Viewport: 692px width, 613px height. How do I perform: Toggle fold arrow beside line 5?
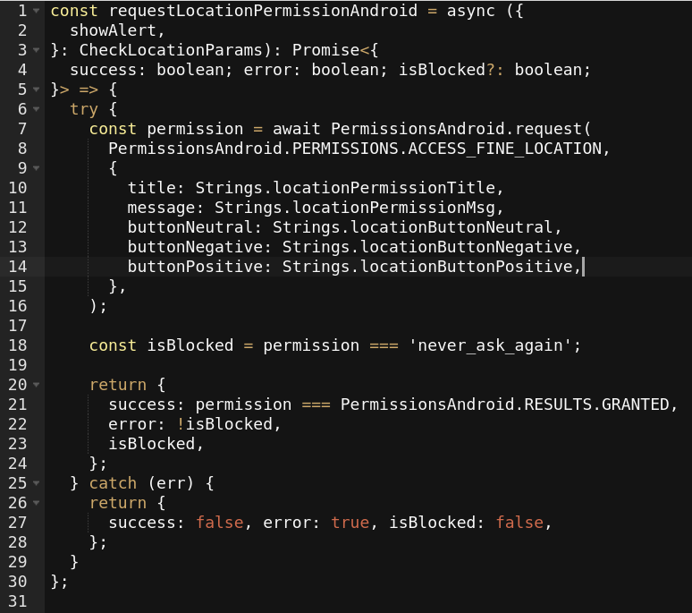pyautogui.click(x=36, y=89)
